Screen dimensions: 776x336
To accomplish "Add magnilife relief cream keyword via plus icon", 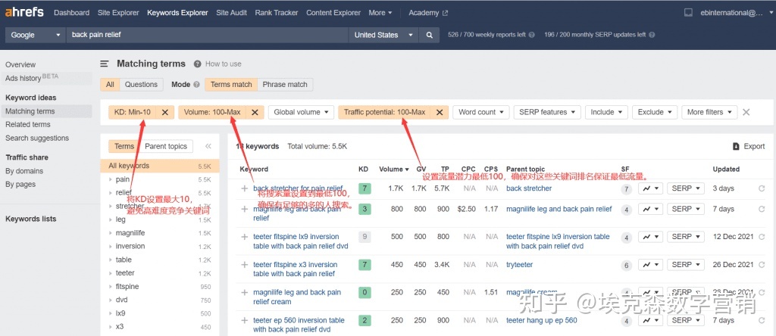I will (x=244, y=293).
